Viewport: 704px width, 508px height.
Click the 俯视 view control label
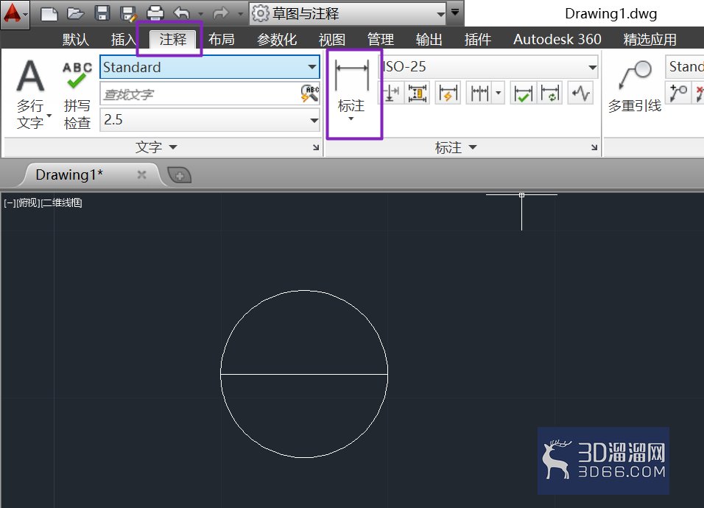coord(27,203)
